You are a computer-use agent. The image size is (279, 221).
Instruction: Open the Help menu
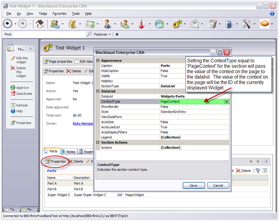click(88, 14)
